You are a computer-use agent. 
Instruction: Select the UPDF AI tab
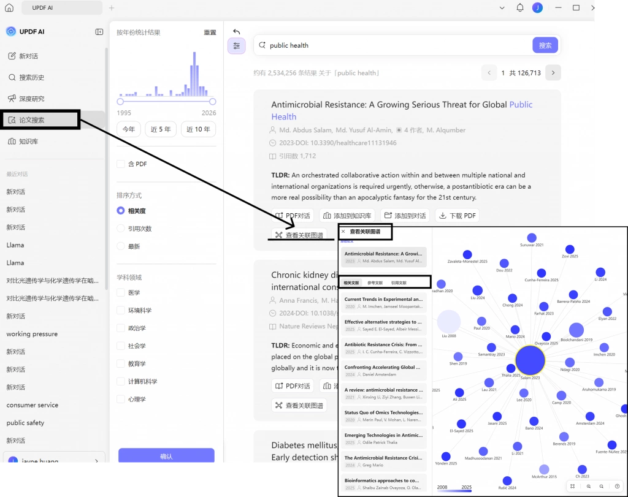[62, 7]
